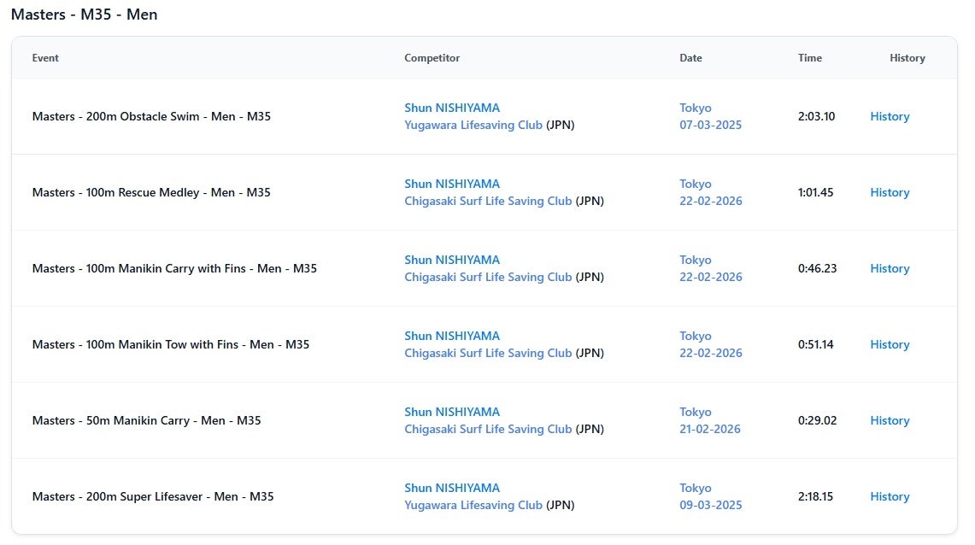The image size is (975, 545).
Task: Click the Event column header
Action: point(45,58)
